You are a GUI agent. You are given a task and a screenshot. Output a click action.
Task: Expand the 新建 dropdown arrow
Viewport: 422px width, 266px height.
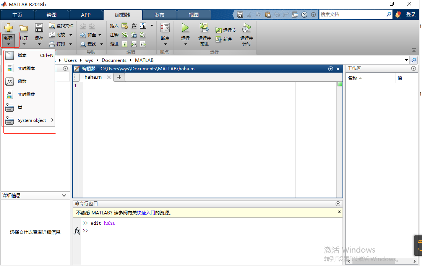coord(9,44)
